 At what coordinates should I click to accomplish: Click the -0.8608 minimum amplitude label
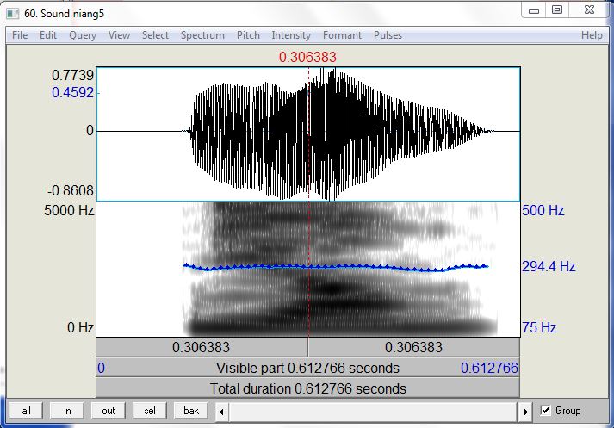click(x=71, y=190)
